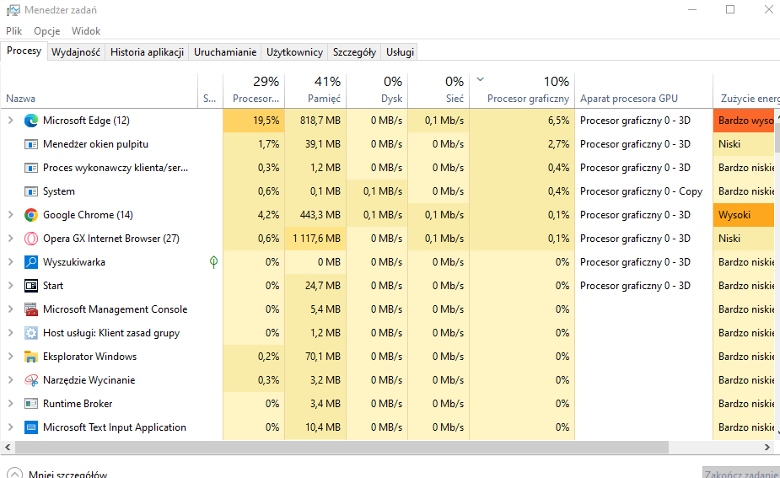
Task: Click the horizontal scrollbar thumb
Action: [342, 447]
